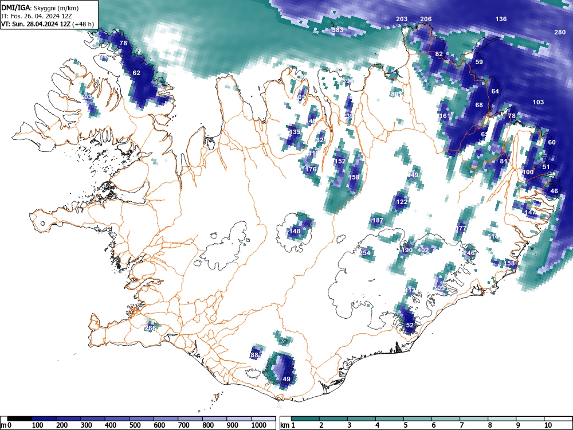Click the visibility value '176' in the north
Screen dimensions: 573x430
311,169
